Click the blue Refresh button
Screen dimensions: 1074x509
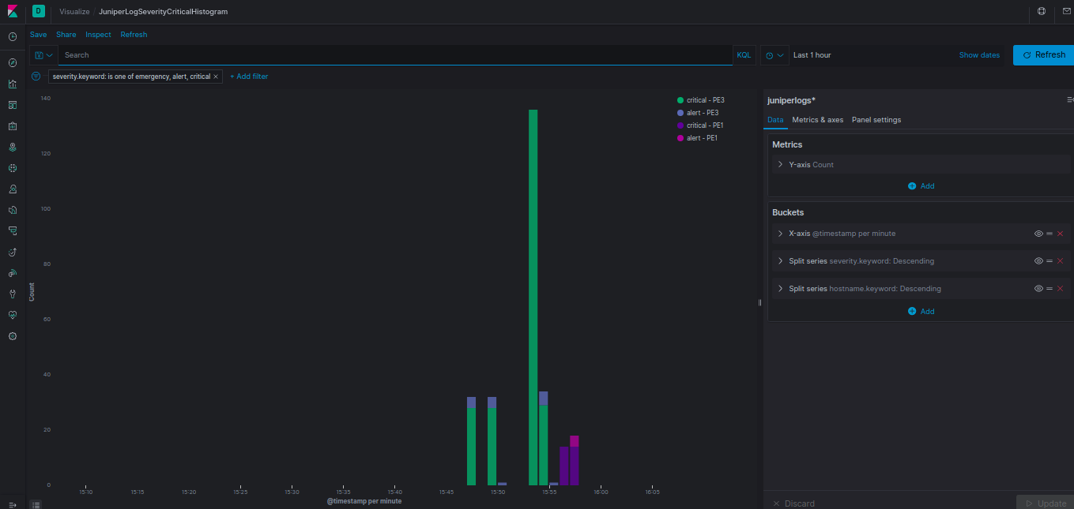[x=1043, y=55]
